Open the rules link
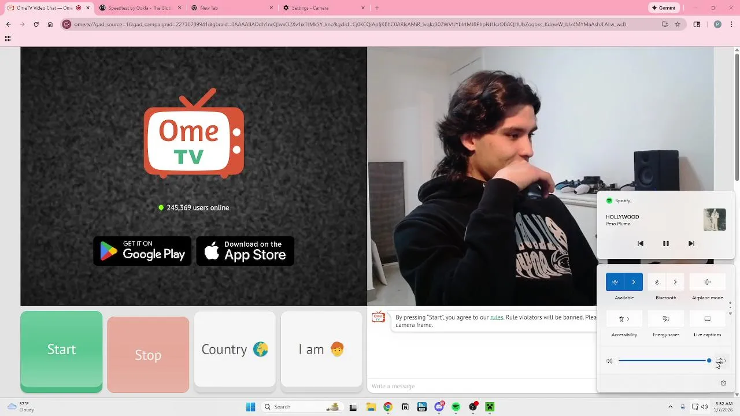This screenshot has height=416, width=740. (x=497, y=317)
